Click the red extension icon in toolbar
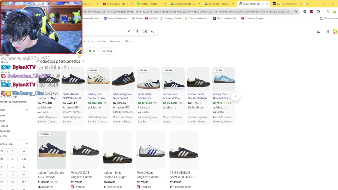This screenshot has width=338, height=190. [x=312, y=12]
